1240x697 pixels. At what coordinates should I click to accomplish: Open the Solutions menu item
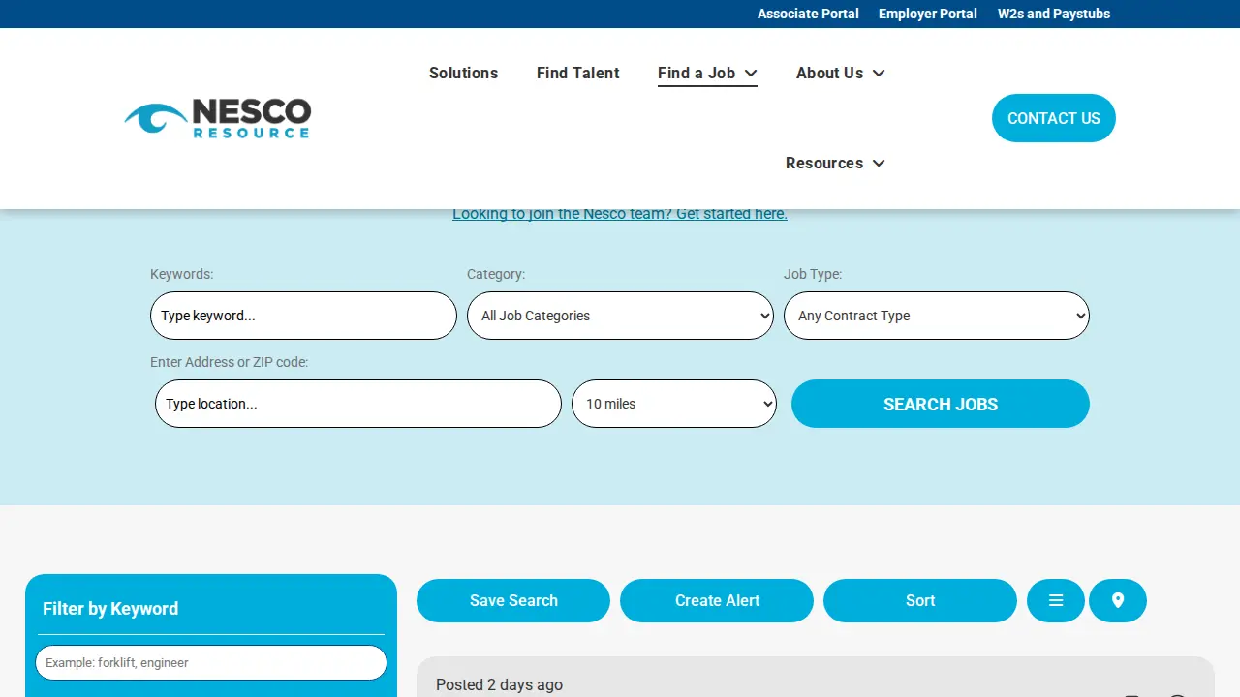click(x=463, y=73)
